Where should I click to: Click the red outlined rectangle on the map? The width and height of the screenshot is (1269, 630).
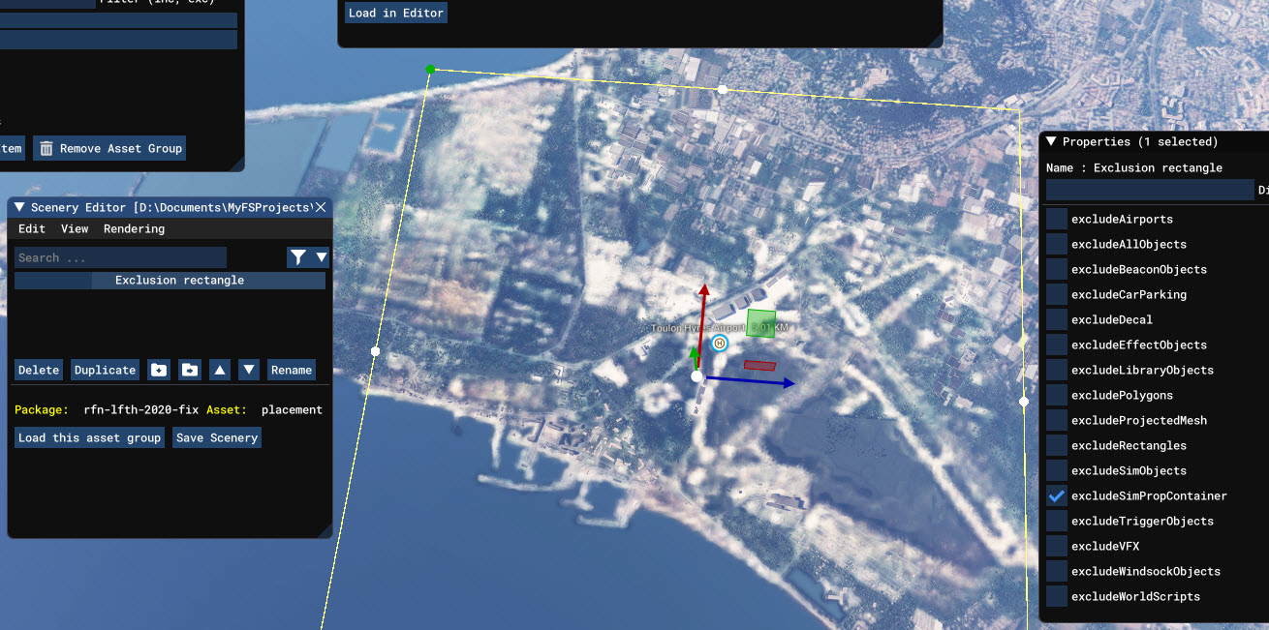[759, 366]
